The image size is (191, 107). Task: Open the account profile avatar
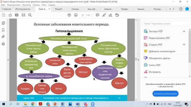[187, 9]
